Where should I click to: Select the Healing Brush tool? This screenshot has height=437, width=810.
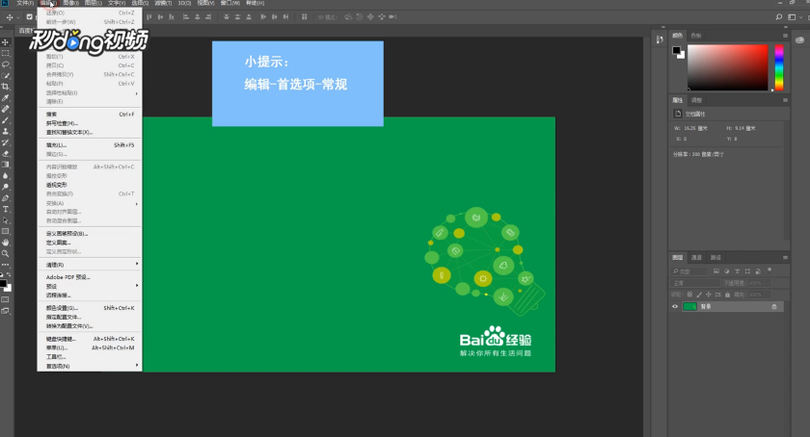[x=6, y=109]
